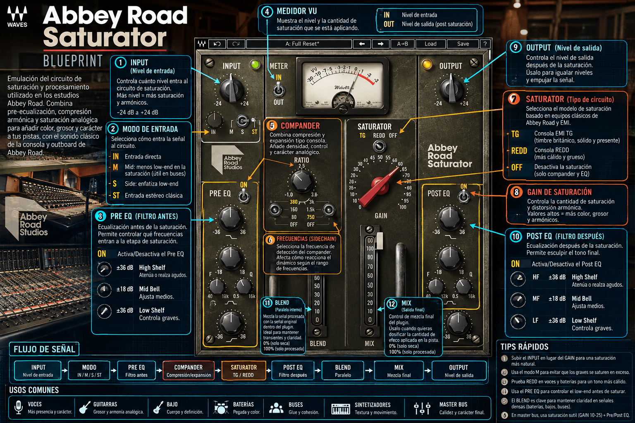
Task: Click the M/S/ST input mode rotary switch
Action: coord(243,121)
